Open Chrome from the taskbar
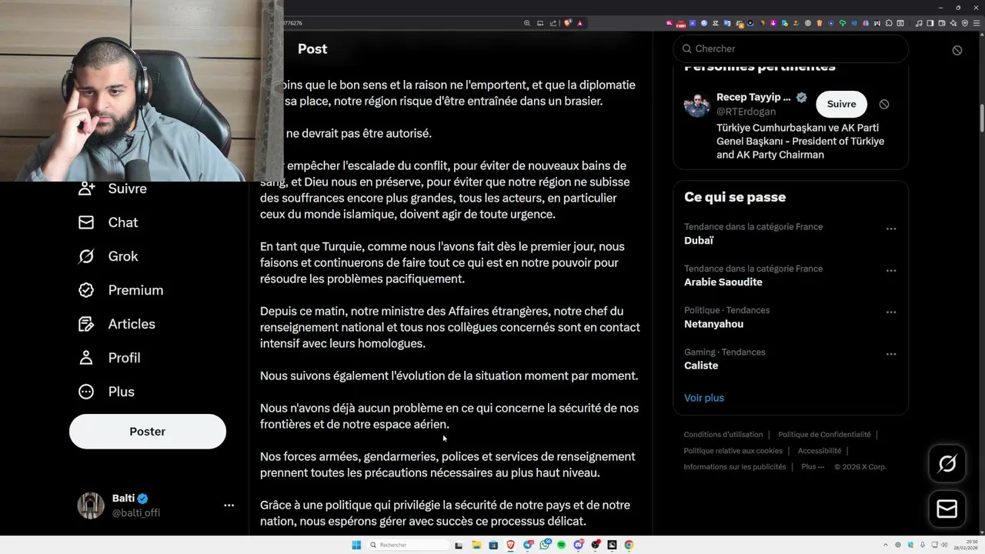This screenshot has height=554, width=985. pos(629,545)
